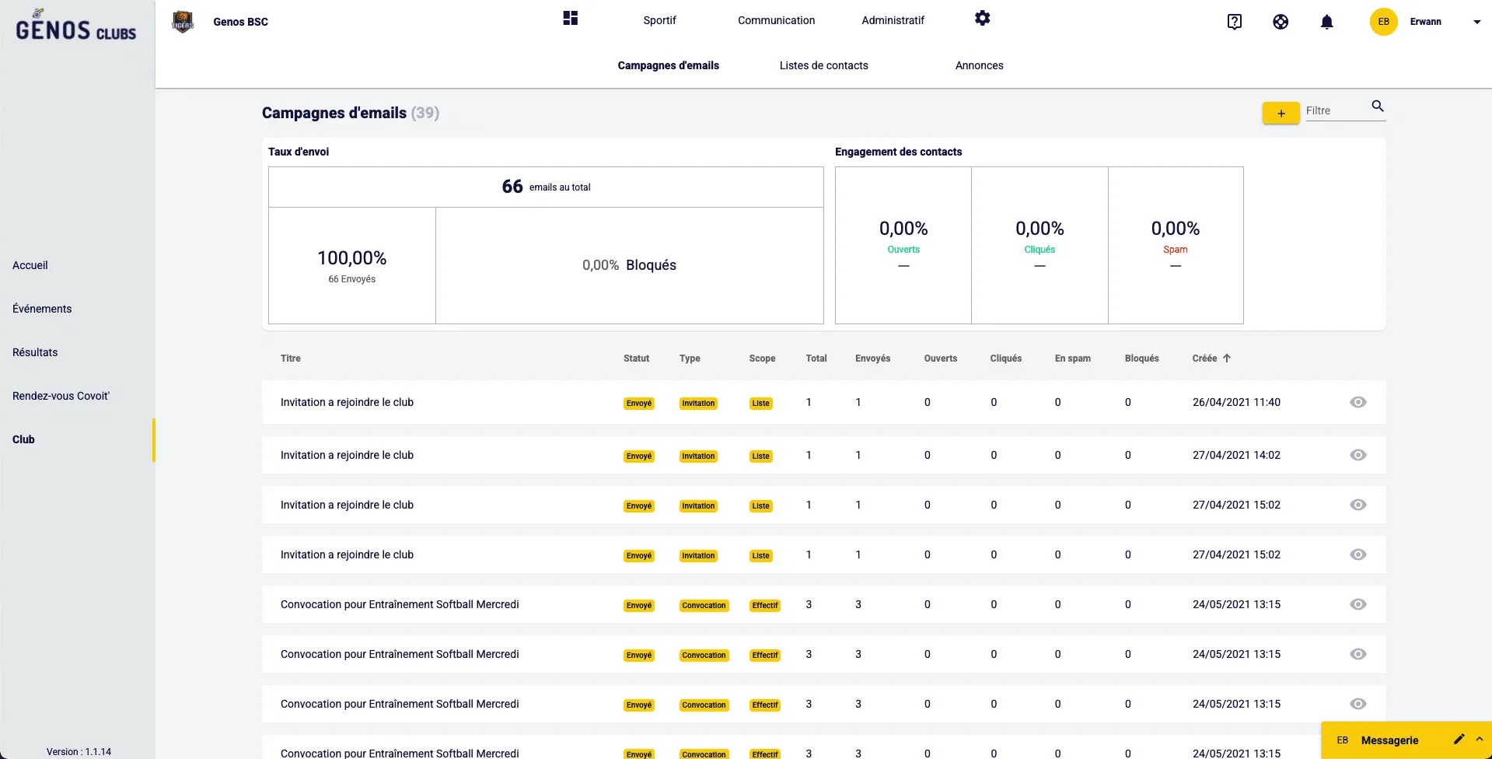Expand the Erwann user account dropdown
Screen dimensions: 1492x759
[1476, 22]
